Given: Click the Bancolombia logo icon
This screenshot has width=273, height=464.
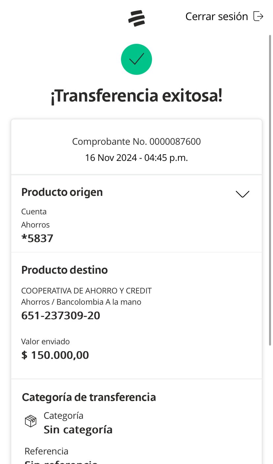Looking at the screenshot, I should (x=136, y=18).
